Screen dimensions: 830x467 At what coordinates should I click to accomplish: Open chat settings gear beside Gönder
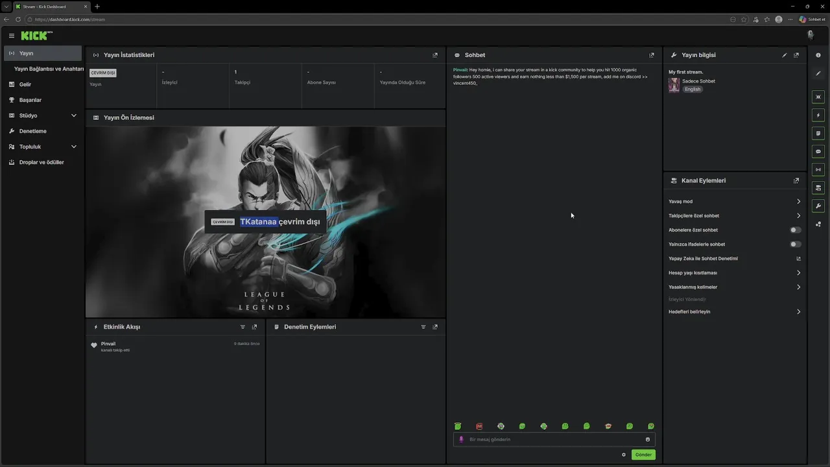pos(624,455)
